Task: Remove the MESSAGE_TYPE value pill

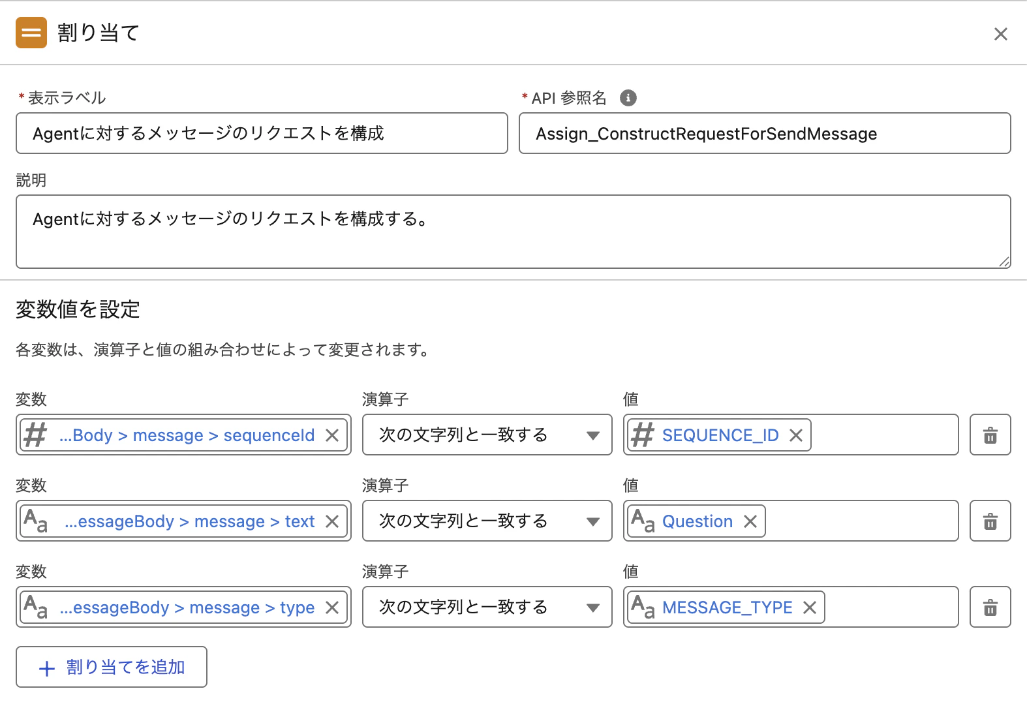Action: 810,607
